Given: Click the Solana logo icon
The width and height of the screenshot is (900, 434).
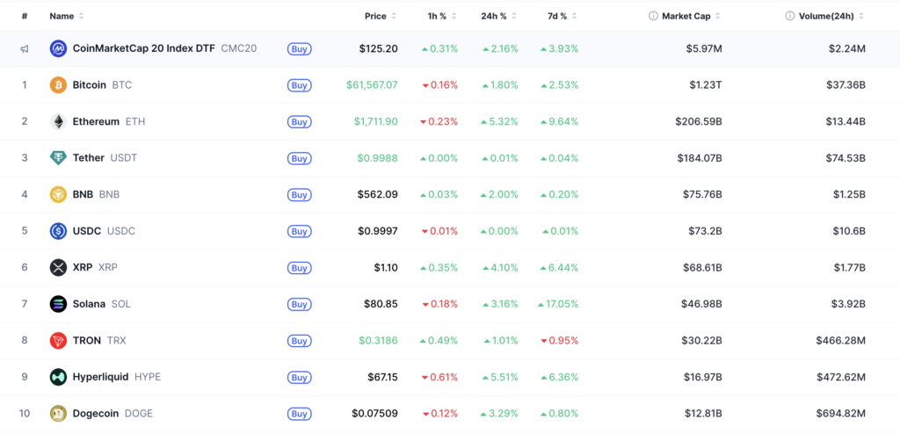Looking at the screenshot, I should point(58,304).
